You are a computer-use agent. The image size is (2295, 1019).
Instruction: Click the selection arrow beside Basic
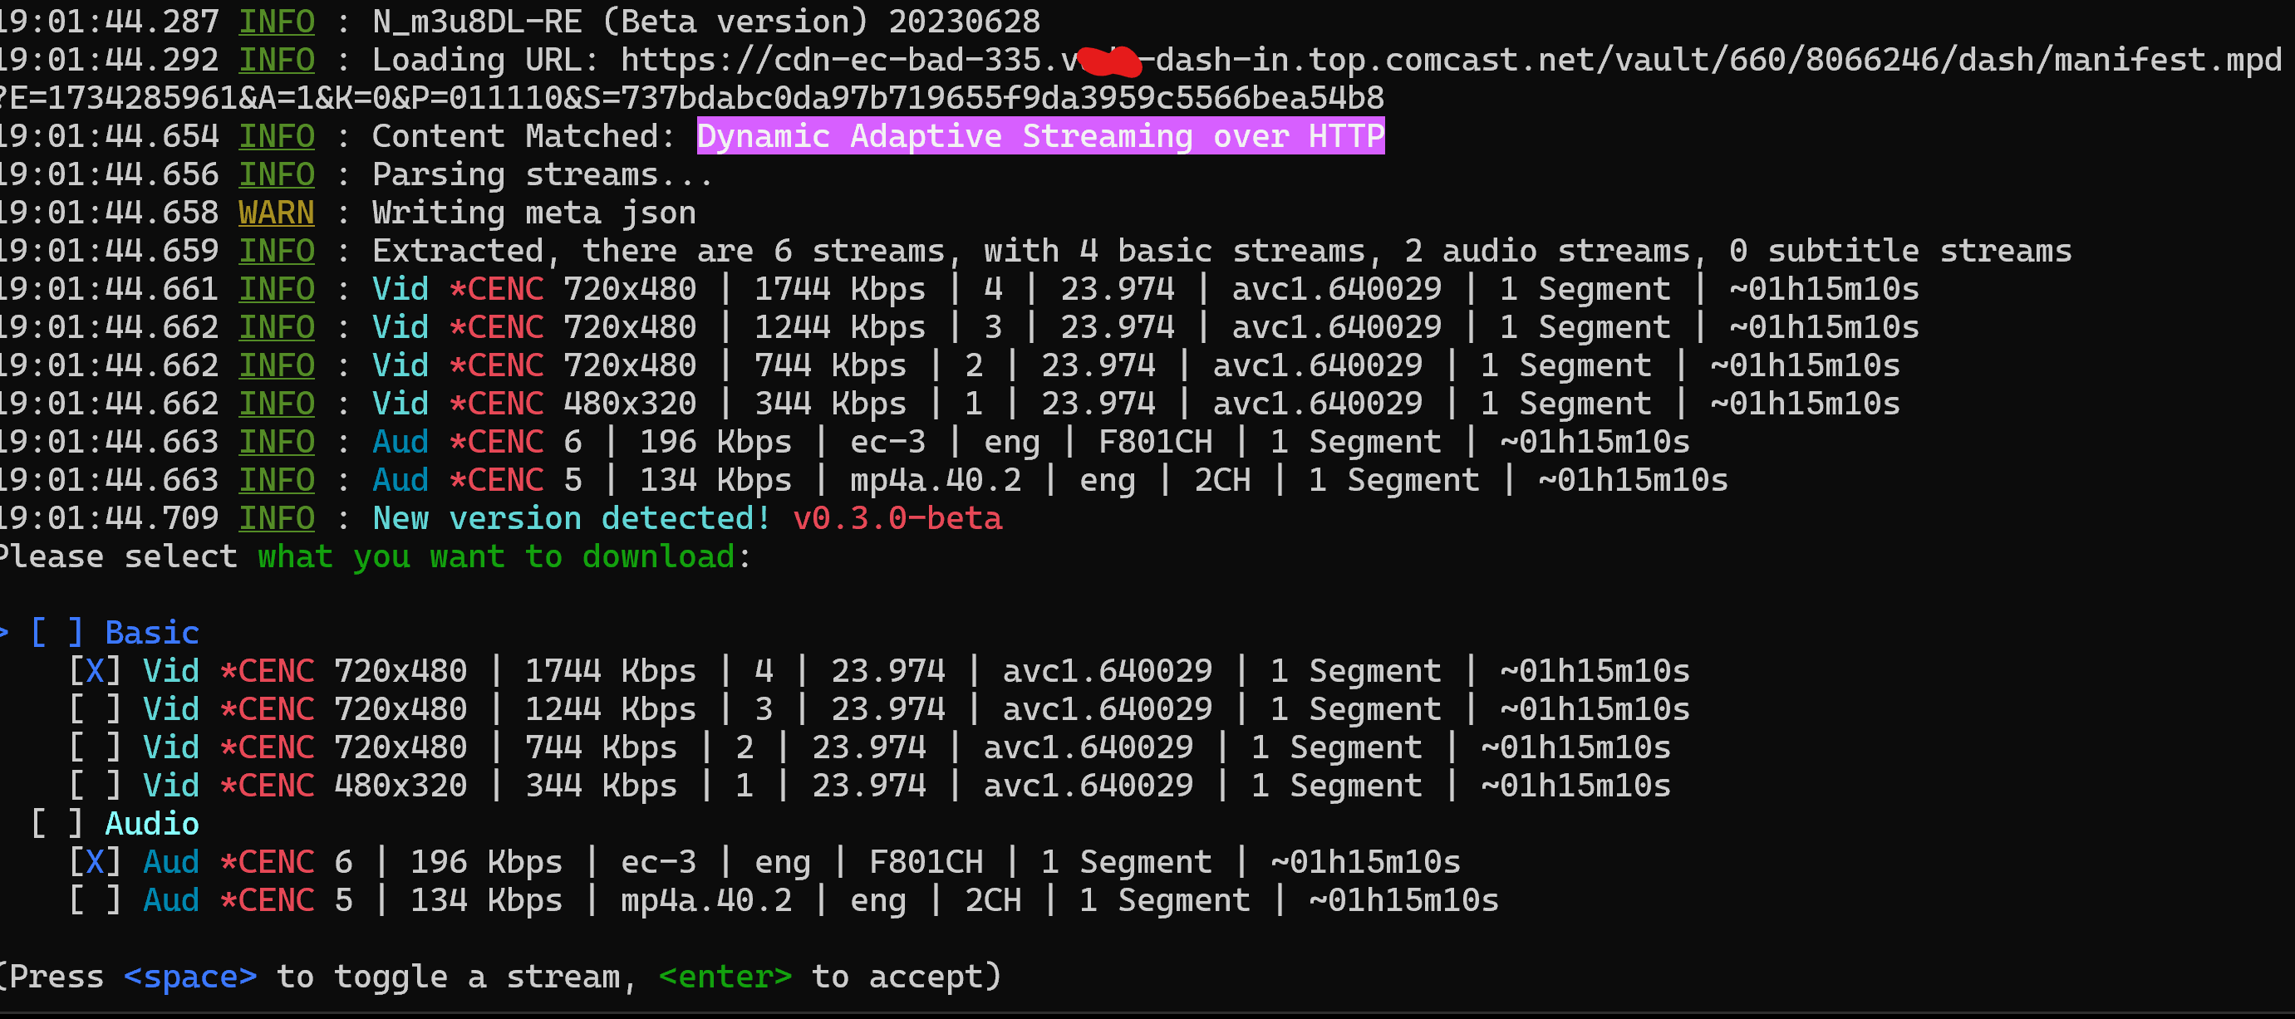4,633
